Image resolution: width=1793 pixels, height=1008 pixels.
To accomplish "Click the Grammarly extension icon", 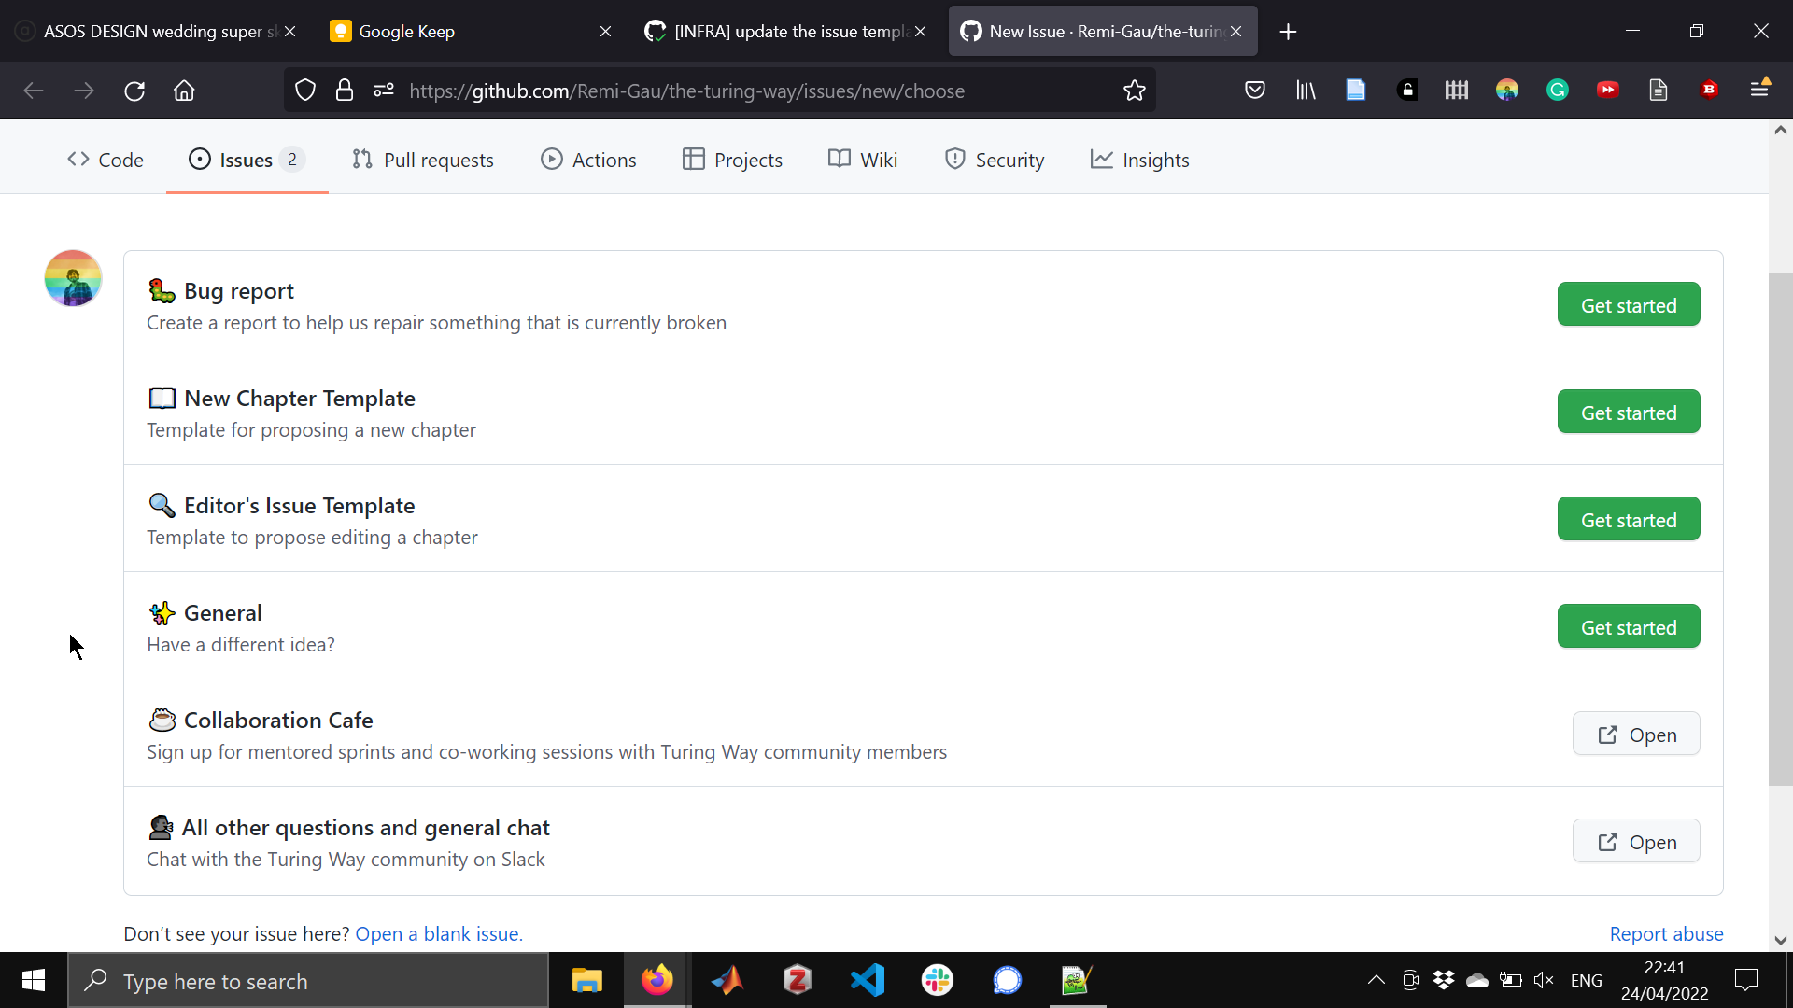I will pyautogui.click(x=1557, y=91).
